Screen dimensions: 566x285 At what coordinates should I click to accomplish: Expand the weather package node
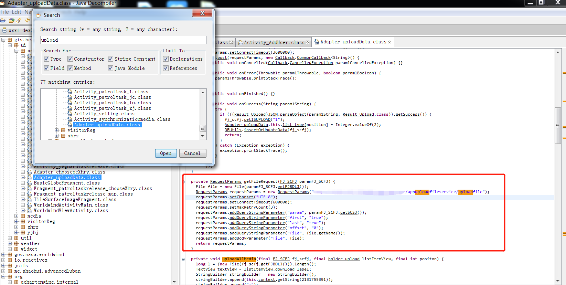pyautogui.click(x=10, y=244)
